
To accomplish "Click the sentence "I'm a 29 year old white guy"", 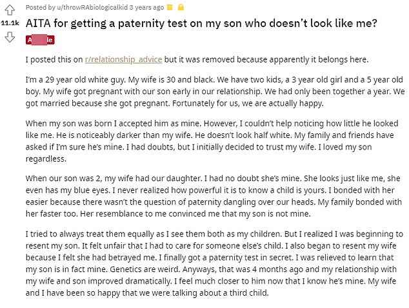I will (x=74, y=81).
